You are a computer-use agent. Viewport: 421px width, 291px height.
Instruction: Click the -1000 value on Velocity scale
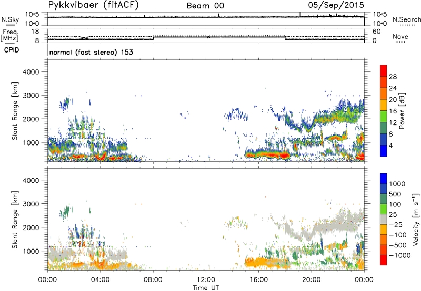pos(399,255)
